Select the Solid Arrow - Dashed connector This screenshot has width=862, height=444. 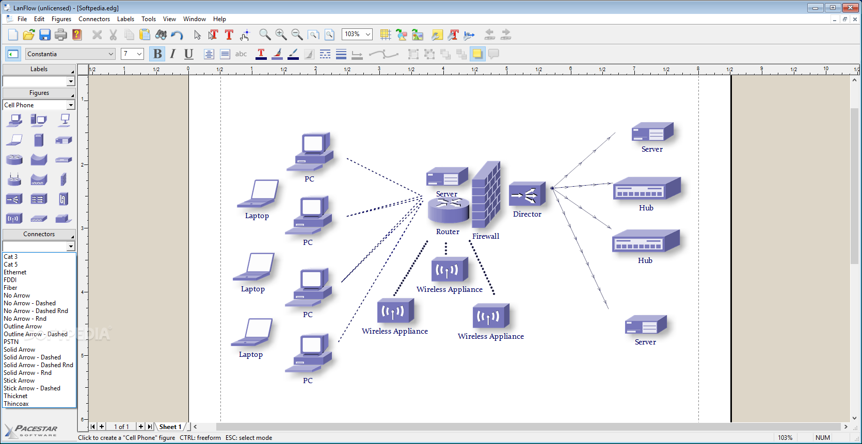32,357
